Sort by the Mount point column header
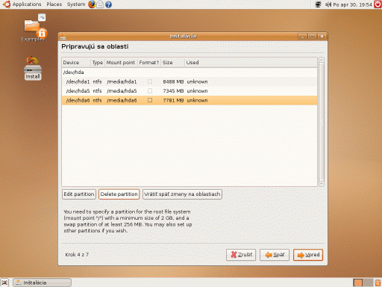This screenshot has height=287, width=382. 121,63
